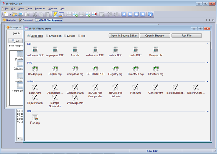
Task: Select the fish.dbf file
Action: [x=75, y=52]
